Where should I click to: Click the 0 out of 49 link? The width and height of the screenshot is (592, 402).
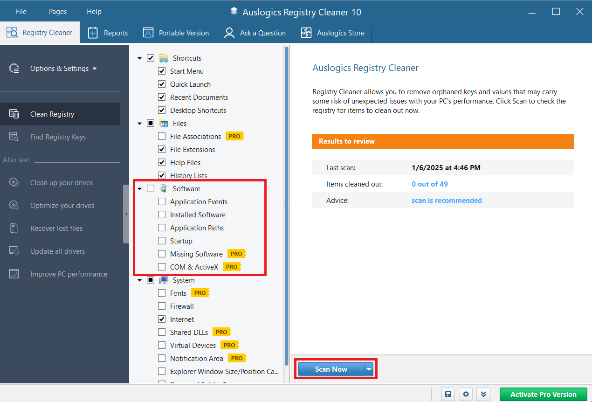pos(430,184)
